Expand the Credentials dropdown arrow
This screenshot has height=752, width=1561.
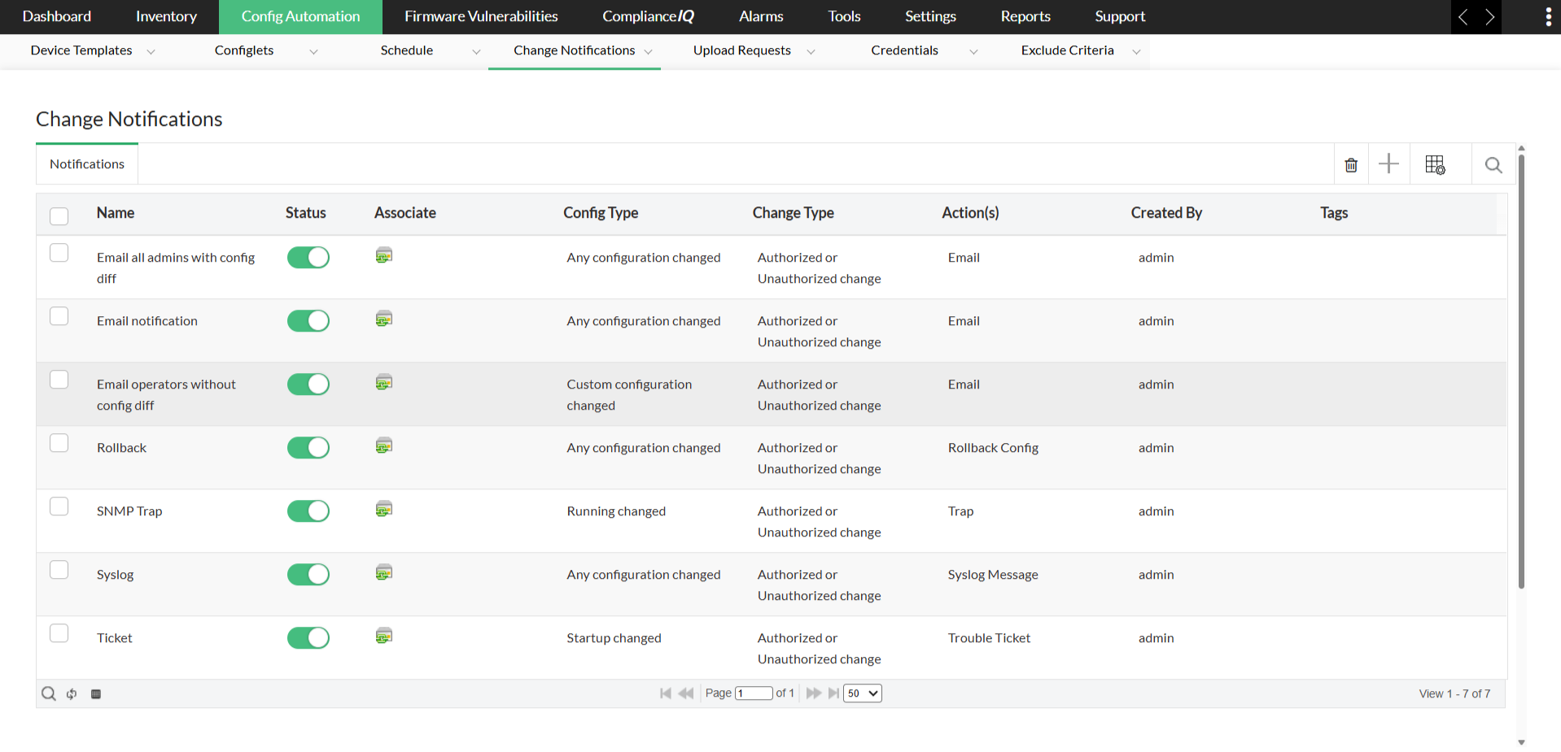[x=973, y=51]
